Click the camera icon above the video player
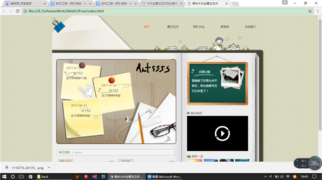The image size is (322, 180). pos(188,113)
